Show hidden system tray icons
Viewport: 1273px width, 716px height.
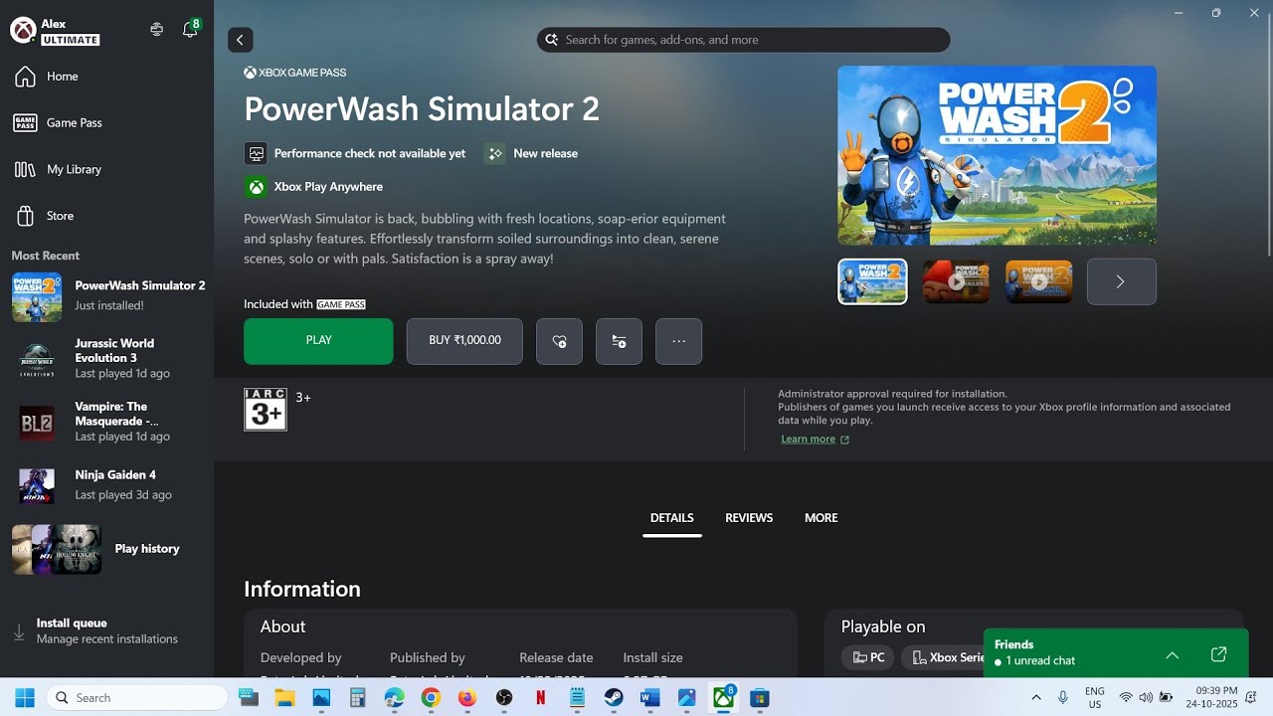pos(1036,698)
